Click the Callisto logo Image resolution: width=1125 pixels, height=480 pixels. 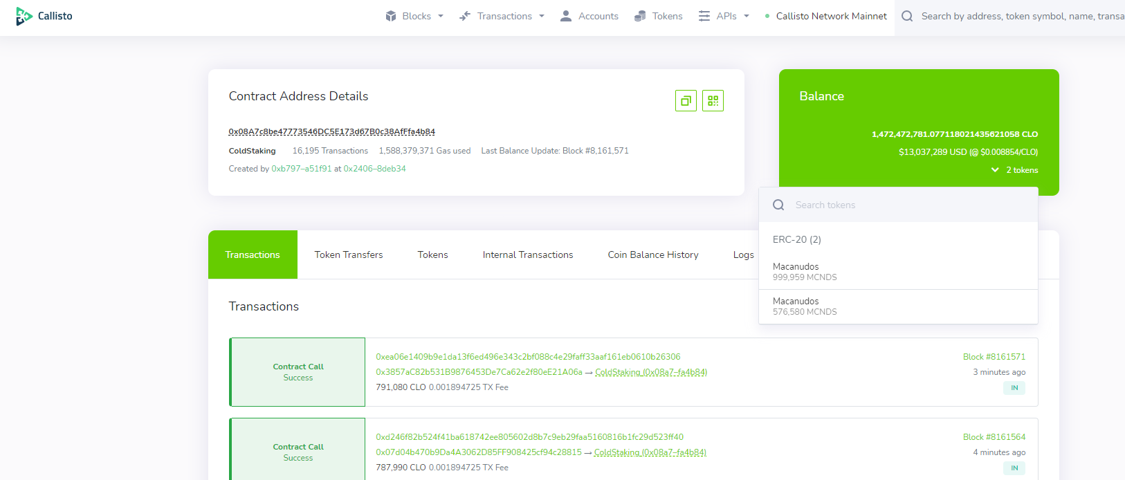(x=44, y=16)
